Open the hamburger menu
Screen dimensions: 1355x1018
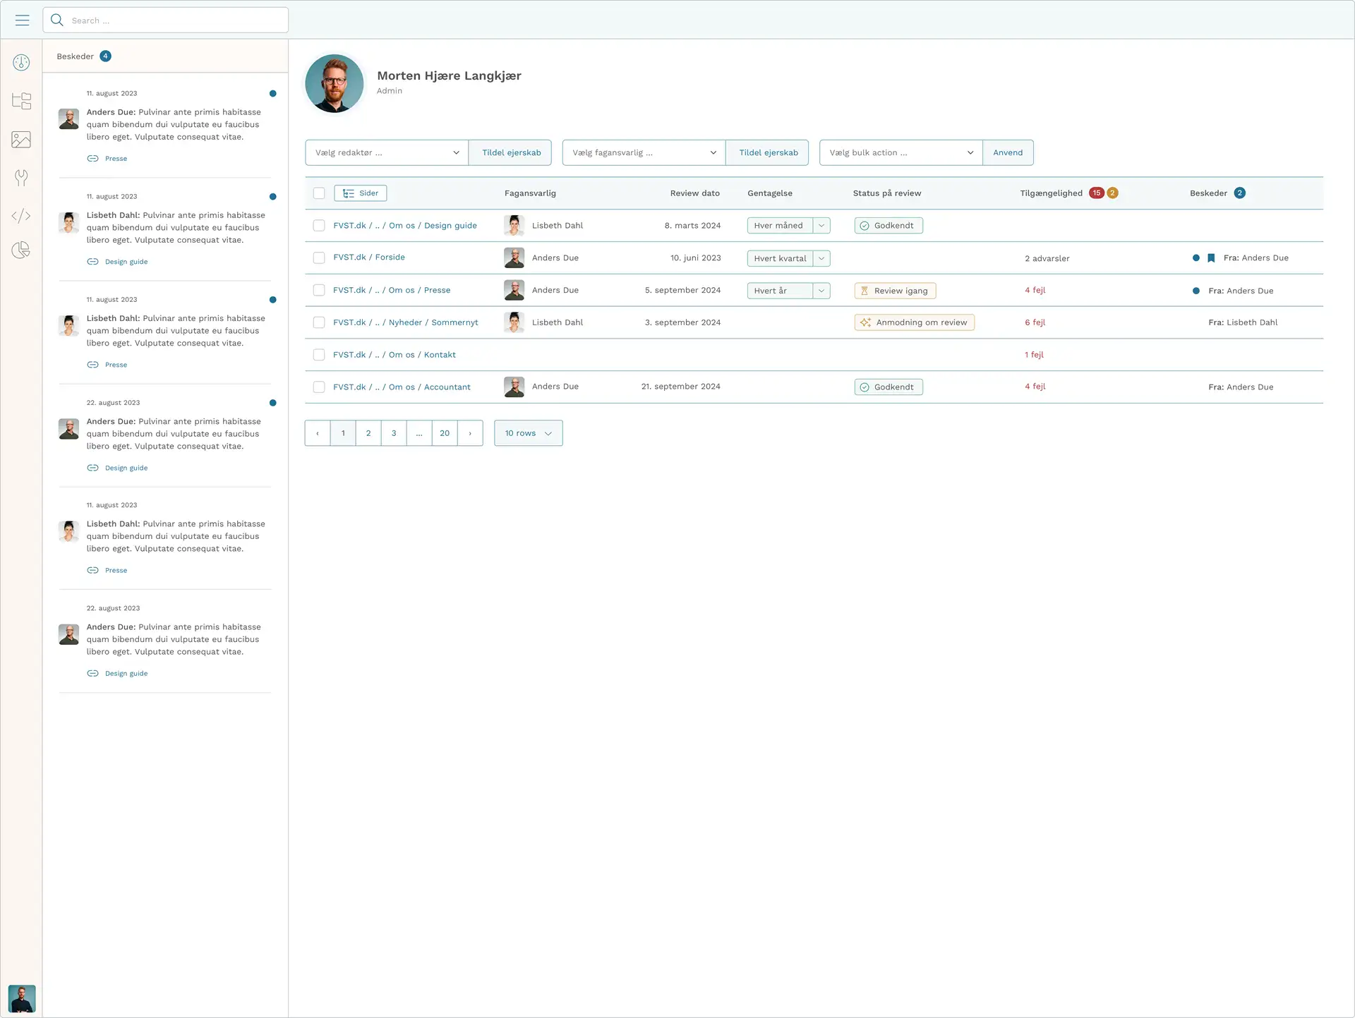[x=22, y=20]
